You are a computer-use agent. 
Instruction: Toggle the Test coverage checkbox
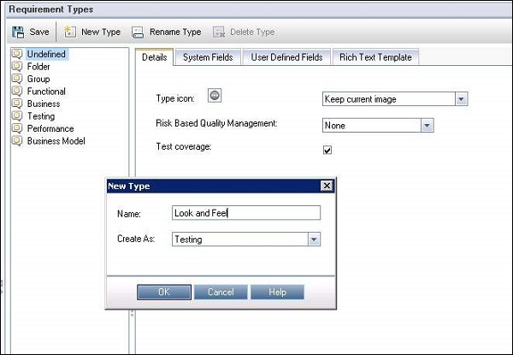tap(327, 150)
